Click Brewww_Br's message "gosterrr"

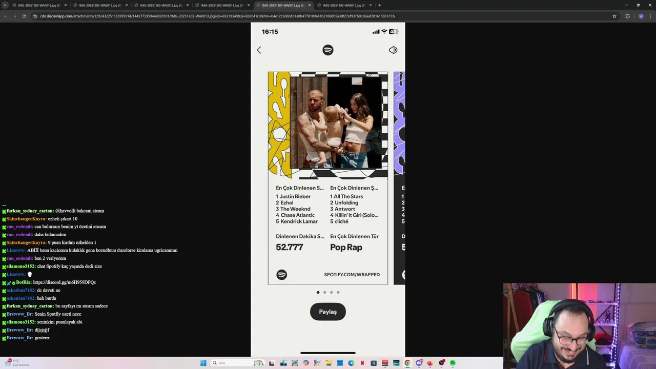coord(42,338)
